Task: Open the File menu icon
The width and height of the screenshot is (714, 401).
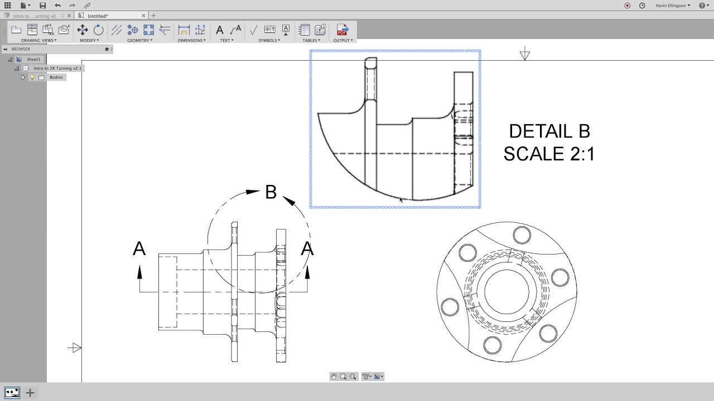Action: [24, 5]
